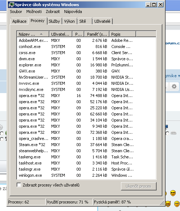This screenshot has width=180, height=211.
Task: Switch to the Uživatelé tab
Action: pos(102,21)
